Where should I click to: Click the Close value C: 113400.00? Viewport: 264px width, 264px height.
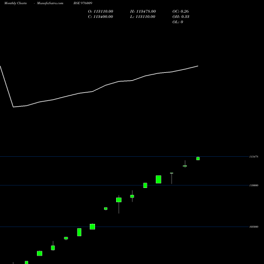100,17
